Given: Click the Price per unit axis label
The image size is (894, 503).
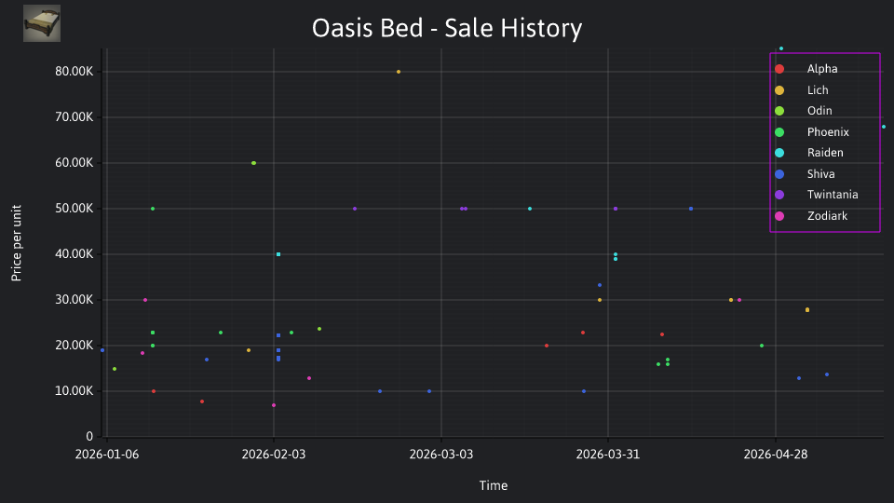Looking at the screenshot, I should [x=17, y=243].
